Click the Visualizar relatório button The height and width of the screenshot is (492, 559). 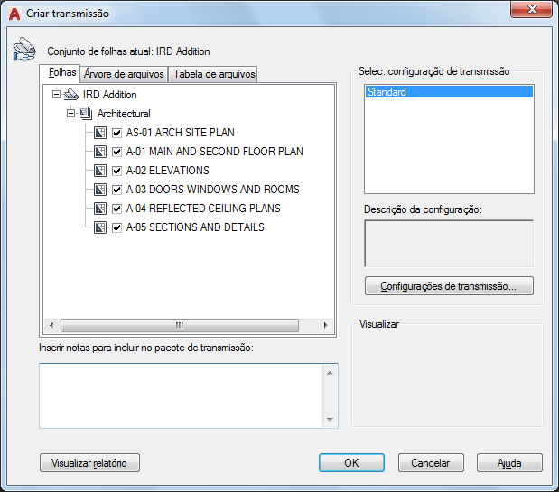click(89, 463)
